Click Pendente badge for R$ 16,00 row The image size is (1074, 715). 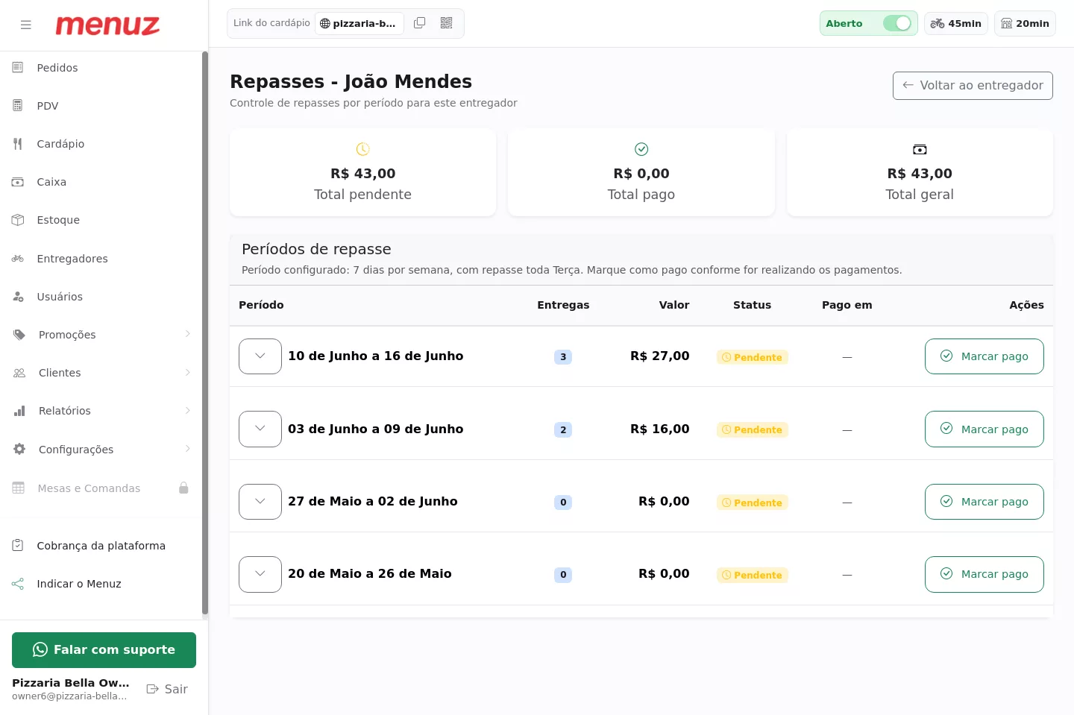click(752, 429)
